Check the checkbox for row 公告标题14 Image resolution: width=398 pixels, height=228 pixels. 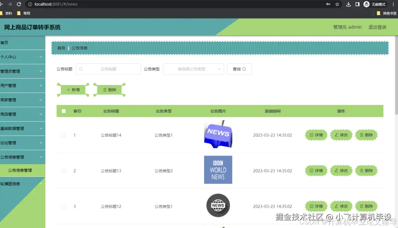pos(64,135)
